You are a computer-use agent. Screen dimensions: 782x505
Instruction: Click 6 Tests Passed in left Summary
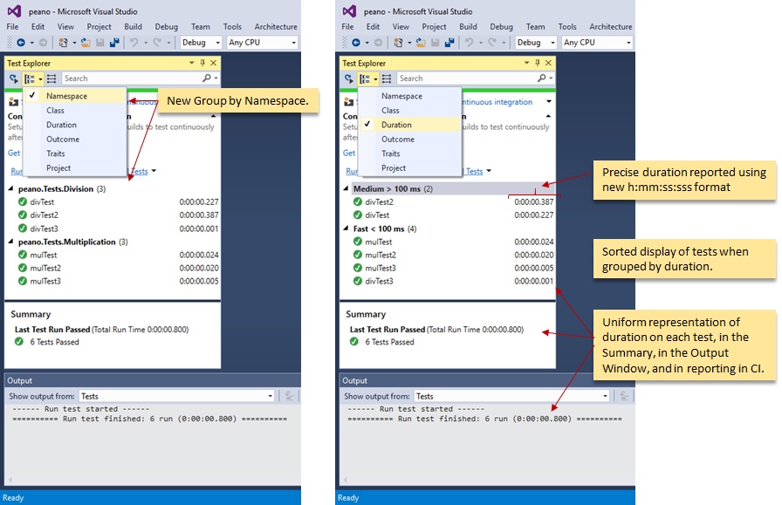click(54, 342)
